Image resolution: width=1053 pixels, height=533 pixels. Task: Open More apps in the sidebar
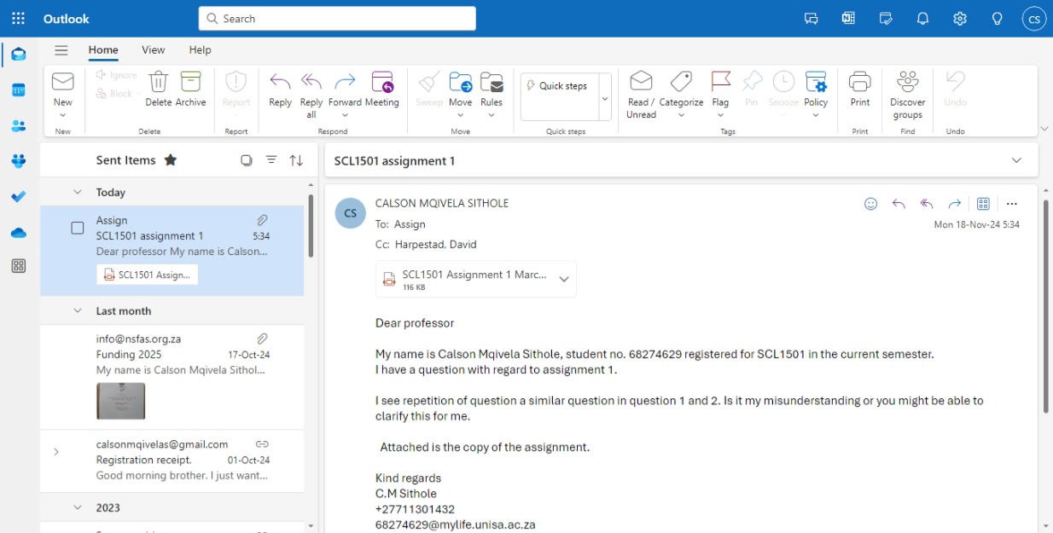tap(18, 266)
